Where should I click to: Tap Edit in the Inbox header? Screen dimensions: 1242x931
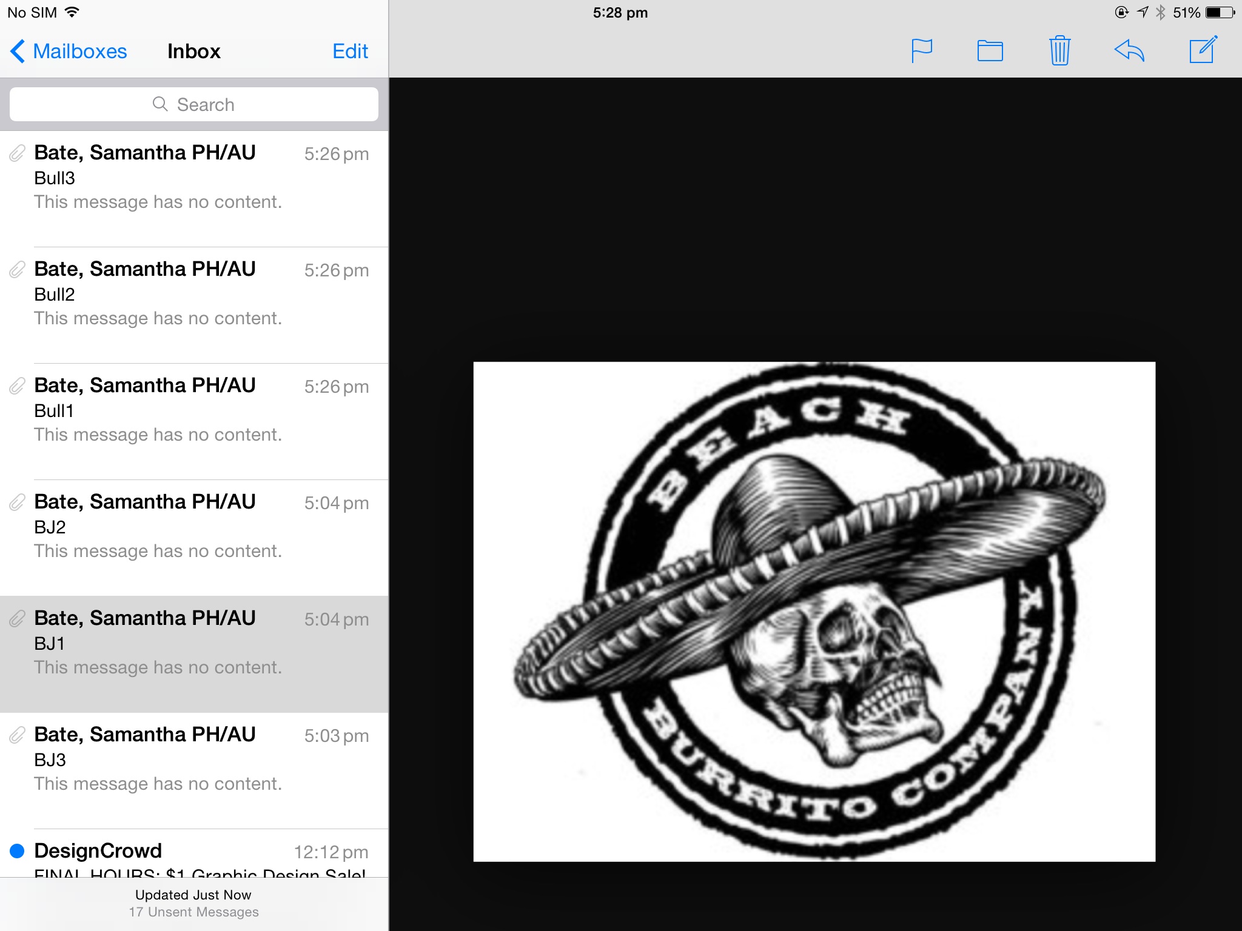coord(350,52)
